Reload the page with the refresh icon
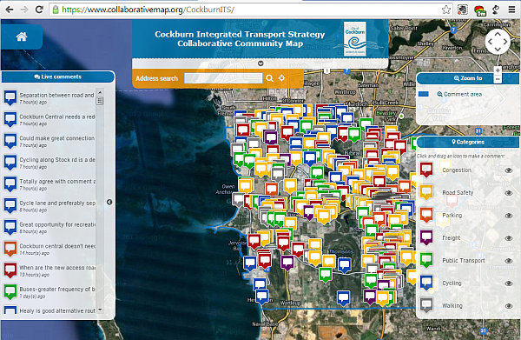 (39, 10)
